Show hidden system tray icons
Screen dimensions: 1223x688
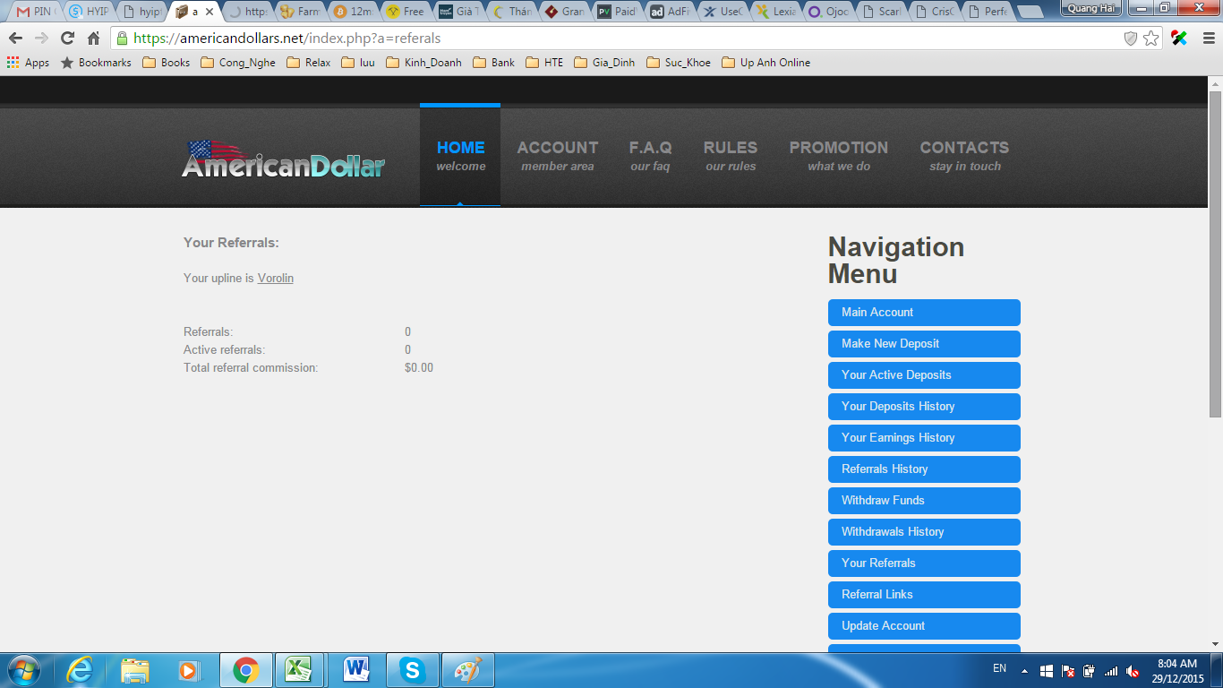point(1025,671)
